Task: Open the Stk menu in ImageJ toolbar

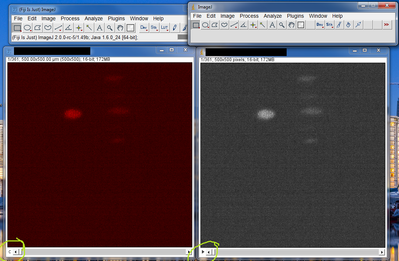Action: 329,25
